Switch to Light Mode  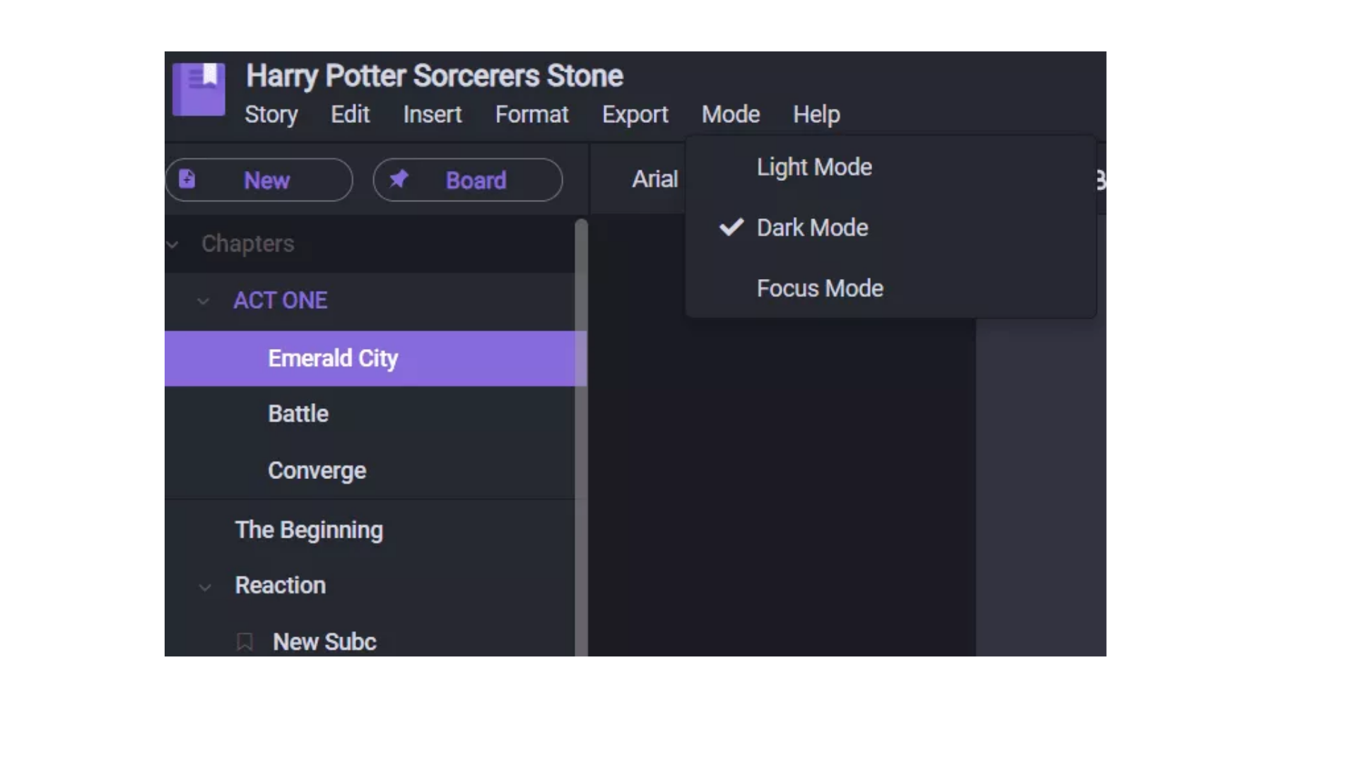click(x=814, y=167)
